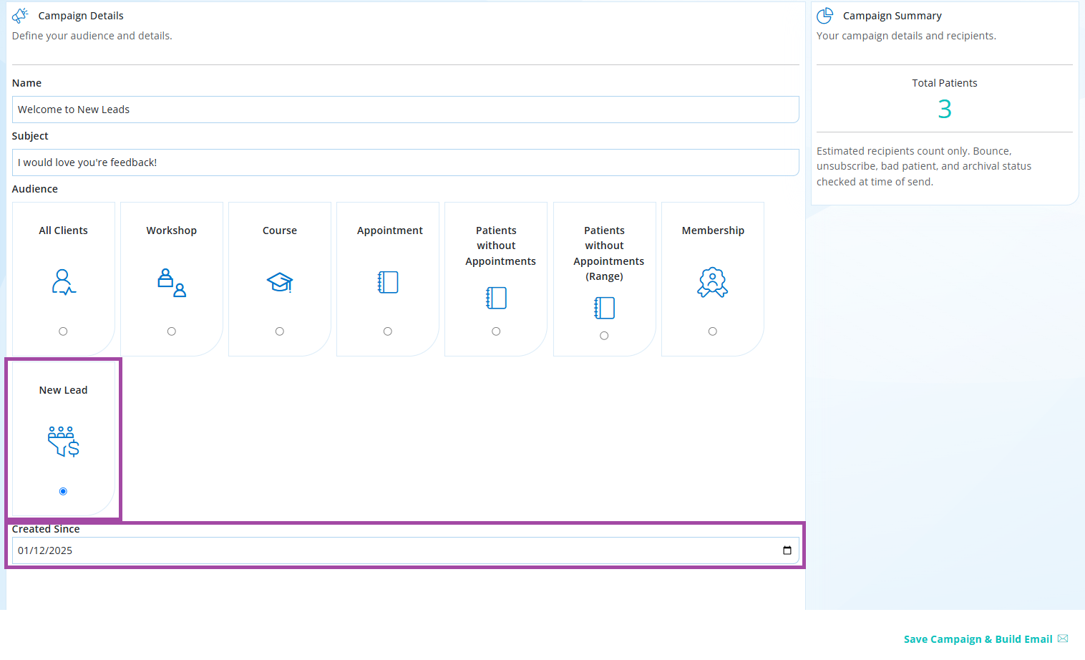
Task: Click 'Your campaign details and recipients.' text
Action: pyautogui.click(x=906, y=36)
